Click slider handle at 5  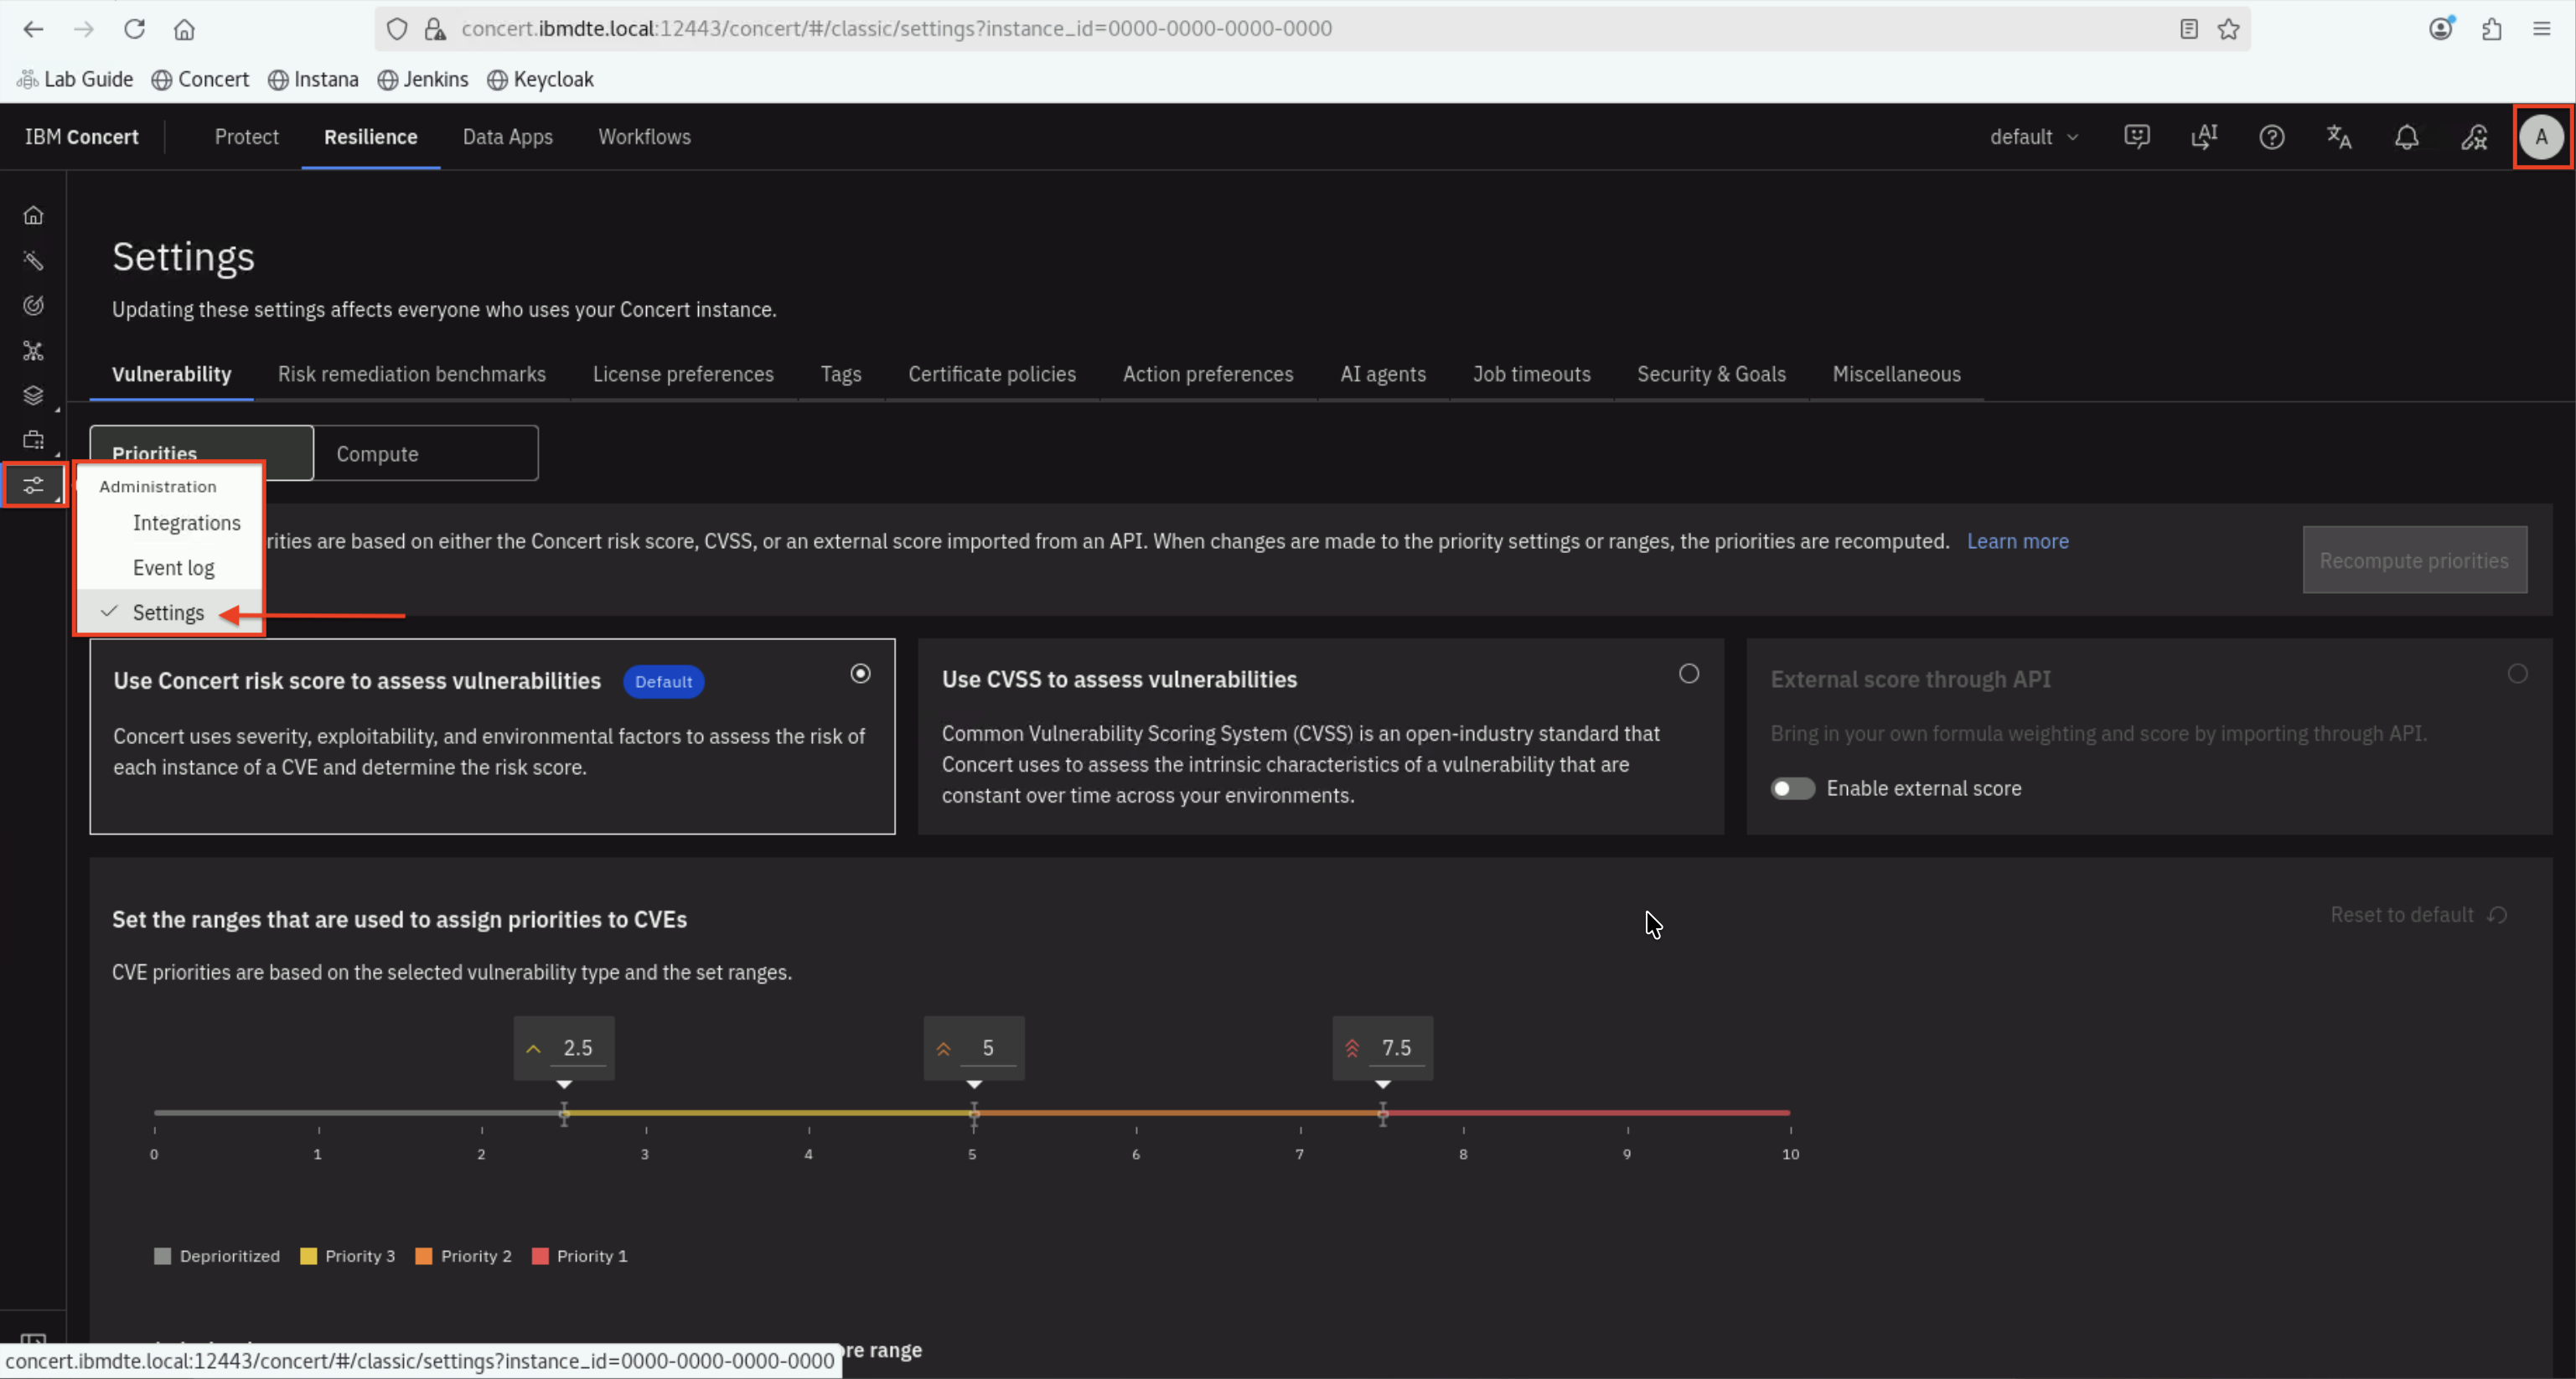[973, 1113]
